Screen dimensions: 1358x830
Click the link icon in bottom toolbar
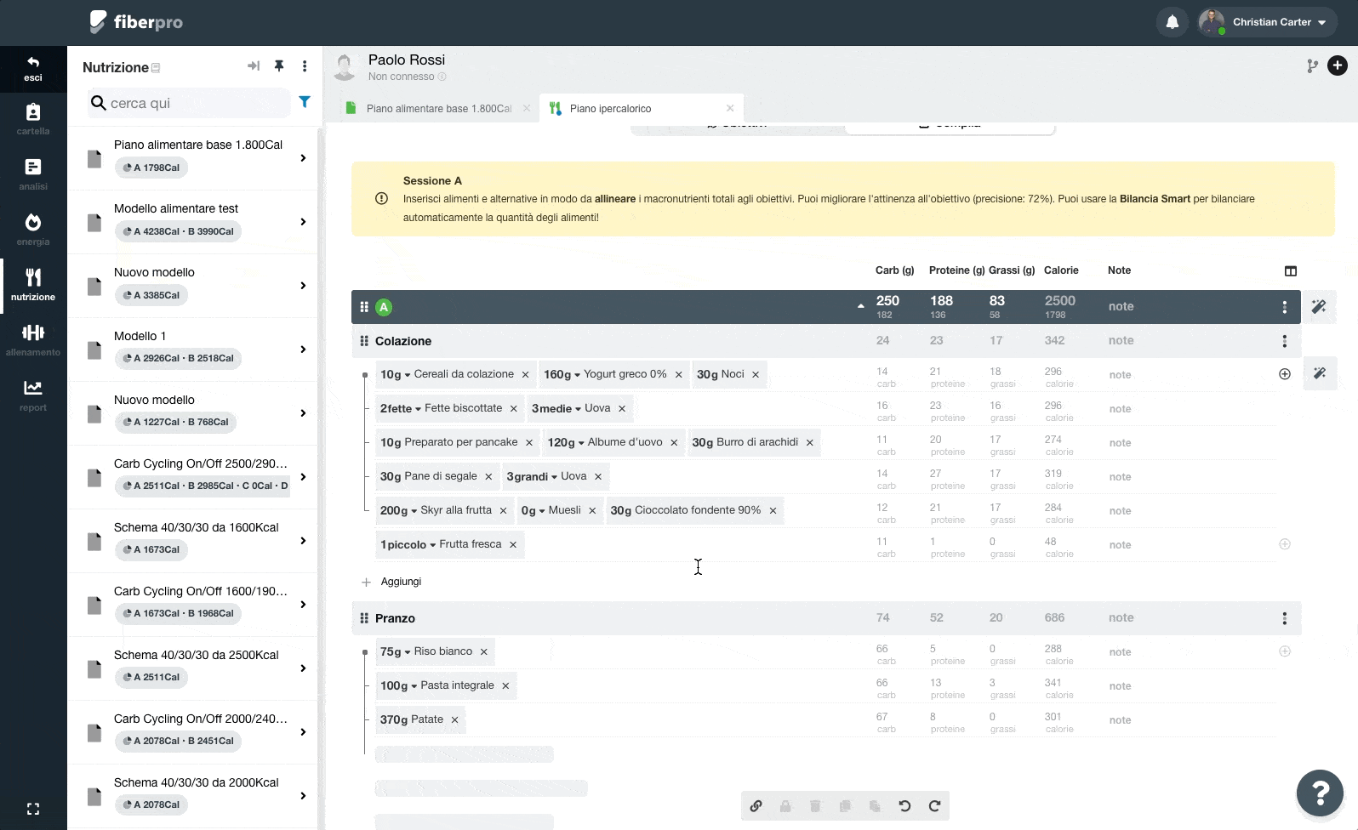[x=756, y=806]
